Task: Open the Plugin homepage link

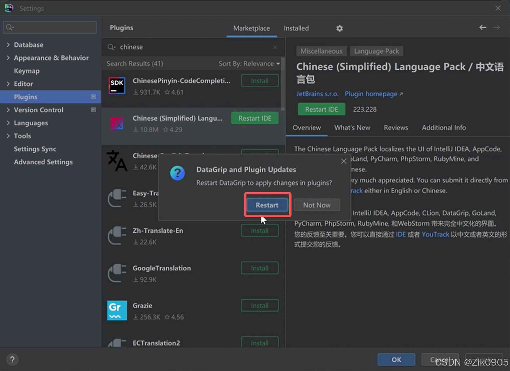Action: click(371, 94)
